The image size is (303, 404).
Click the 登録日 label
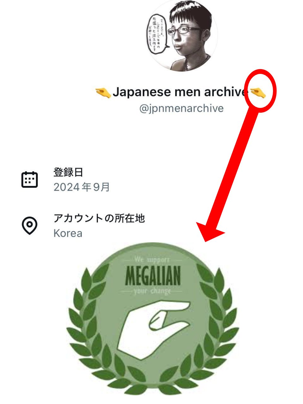point(68,172)
